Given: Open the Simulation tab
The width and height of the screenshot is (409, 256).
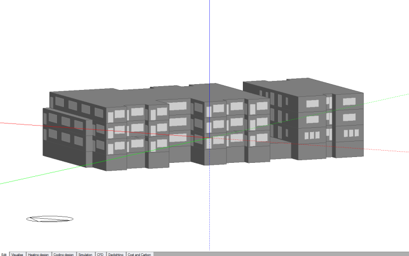Looking at the screenshot, I should (86, 254).
